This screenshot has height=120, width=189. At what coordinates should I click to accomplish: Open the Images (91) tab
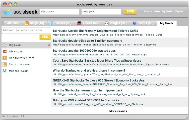pyautogui.click(x=116, y=23)
